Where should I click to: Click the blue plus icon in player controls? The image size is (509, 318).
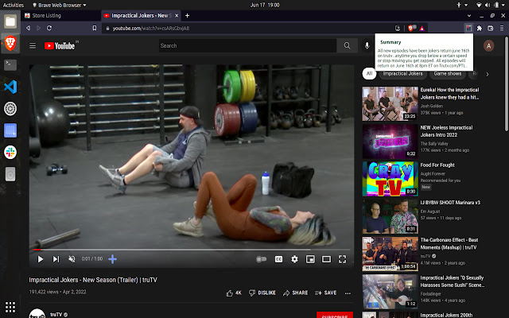pyautogui.click(x=112, y=259)
